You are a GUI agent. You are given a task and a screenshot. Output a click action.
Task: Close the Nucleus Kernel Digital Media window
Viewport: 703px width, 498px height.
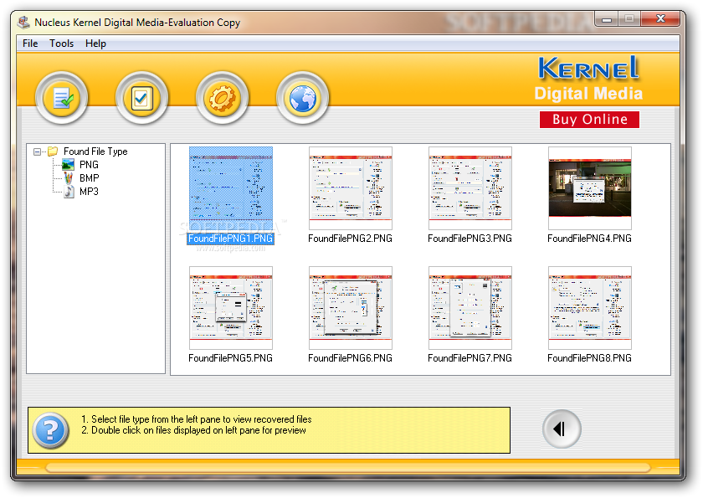660,18
